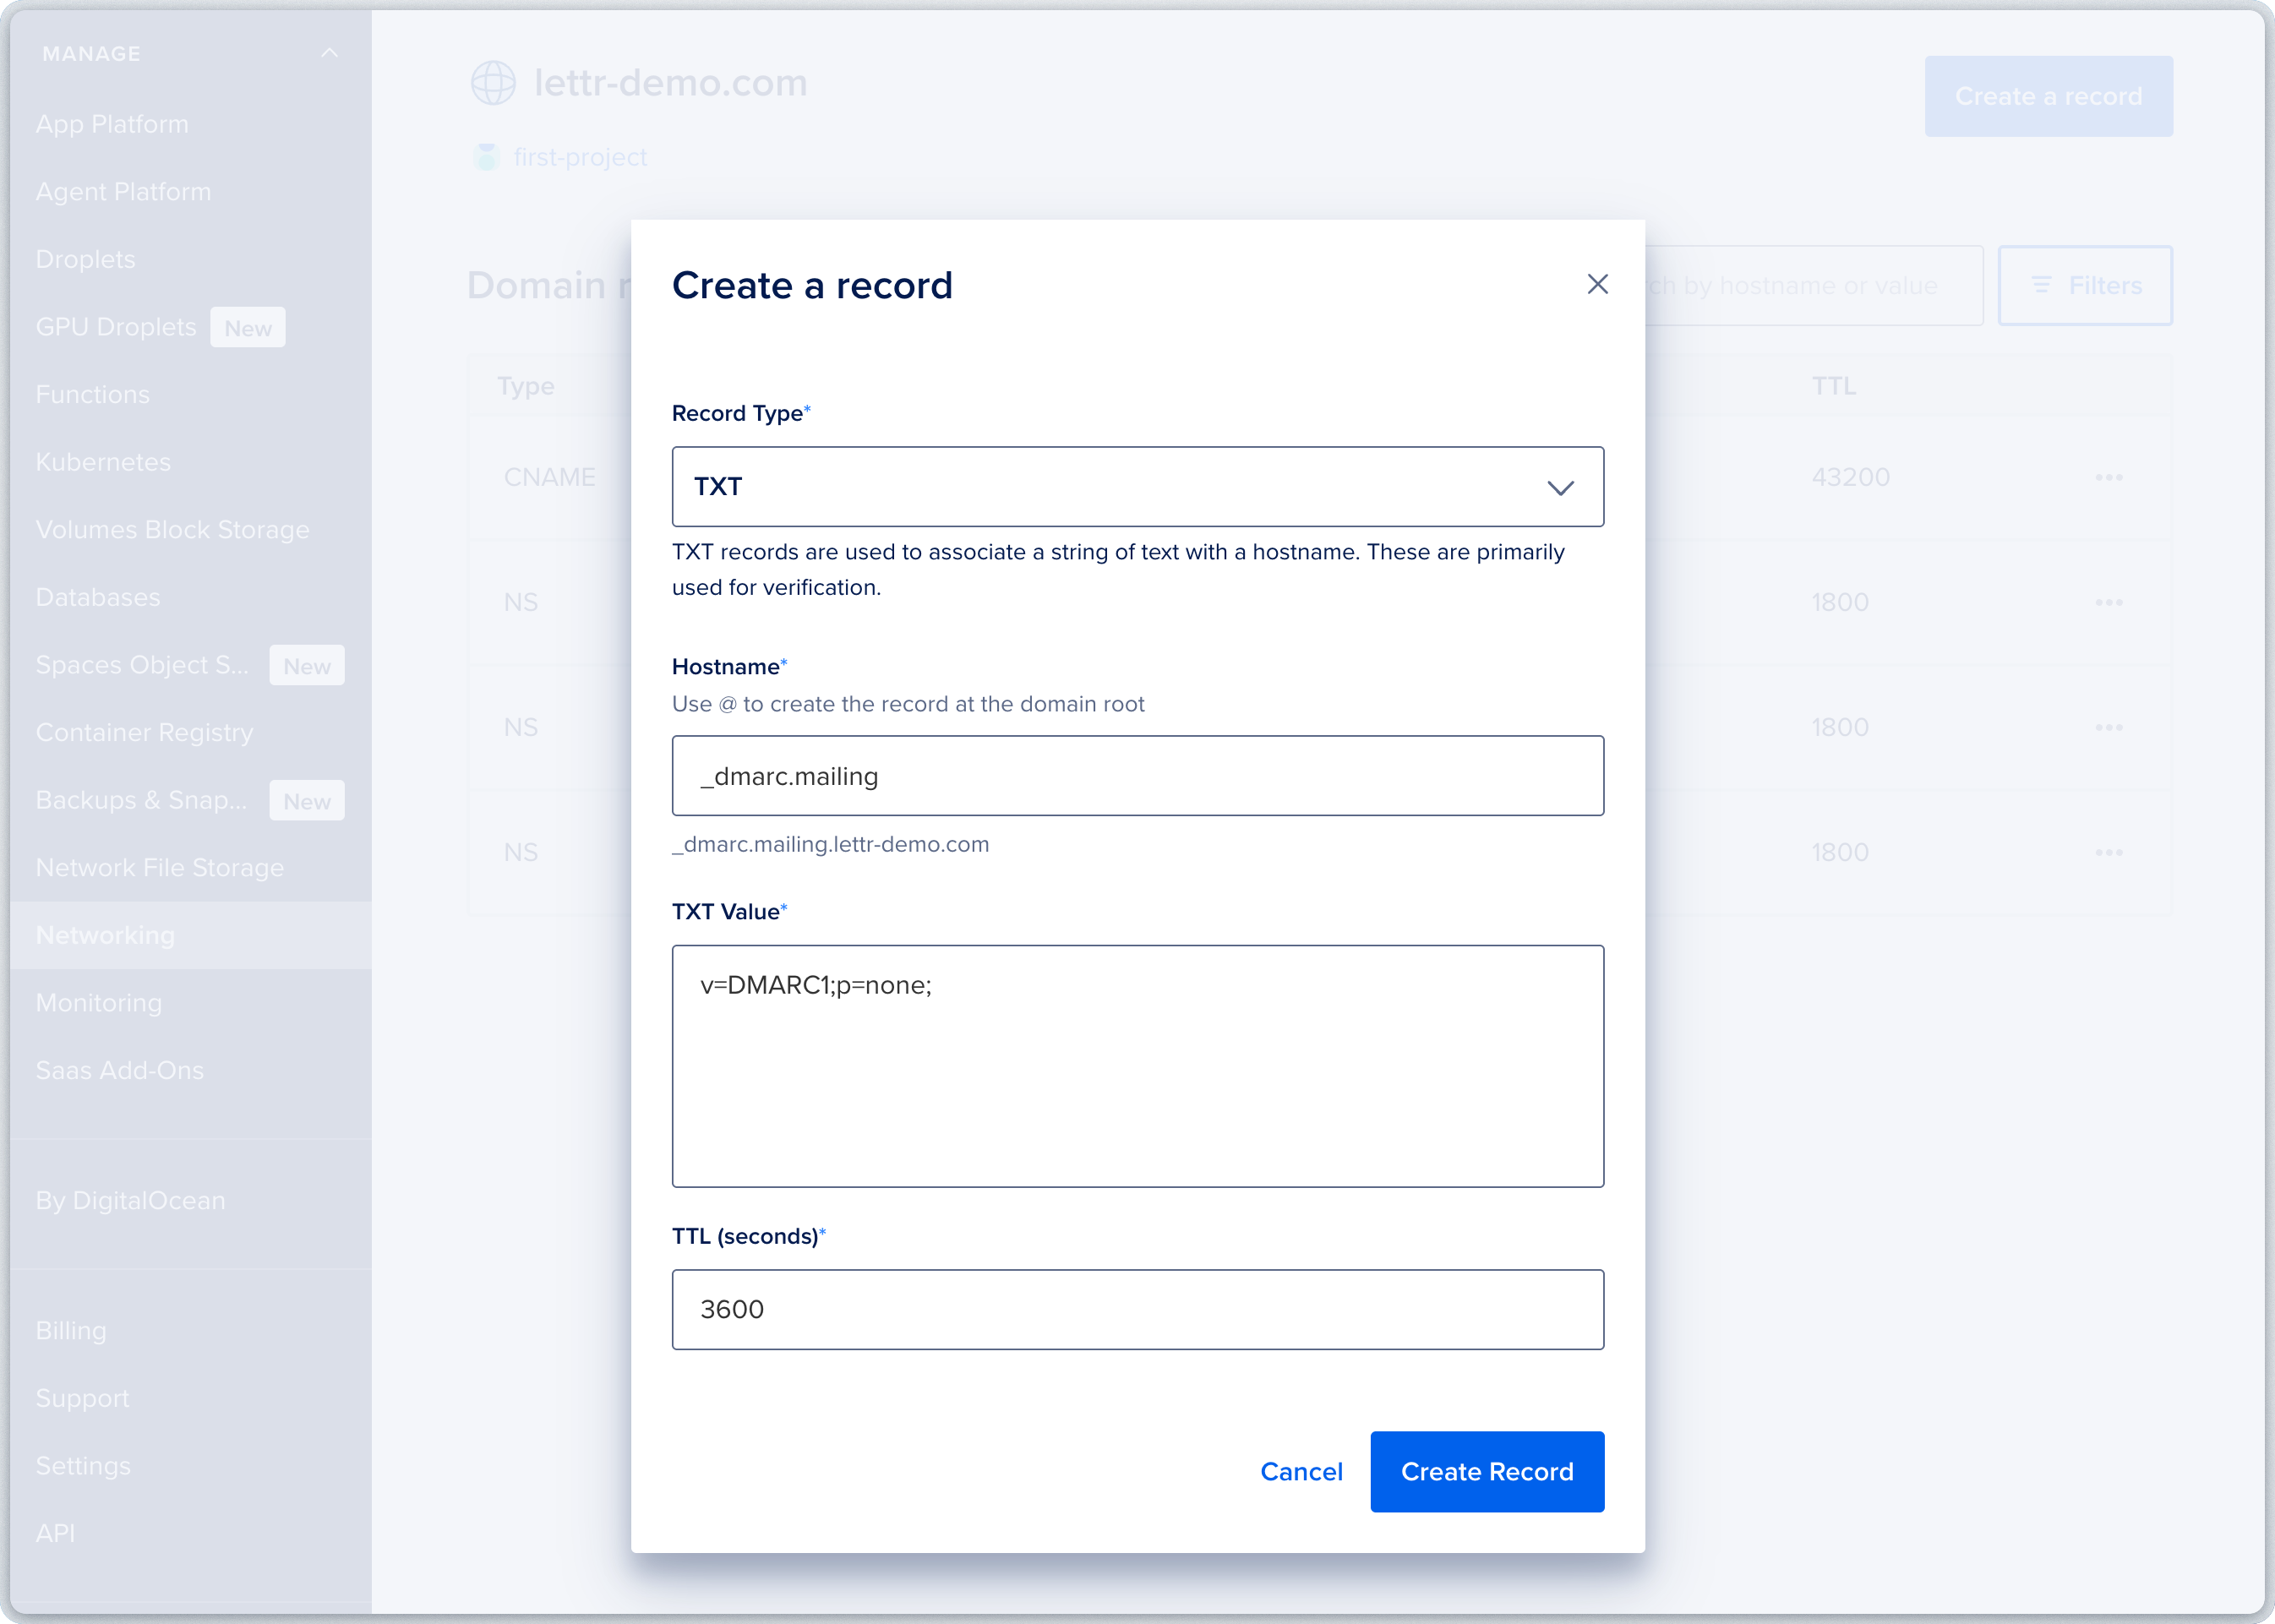2275x1624 pixels.
Task: Click the dropdown chevron next to TXT
Action: [x=1563, y=488]
